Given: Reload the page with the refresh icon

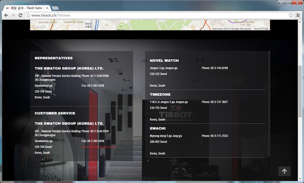Looking at the screenshot, I should 21,15.
